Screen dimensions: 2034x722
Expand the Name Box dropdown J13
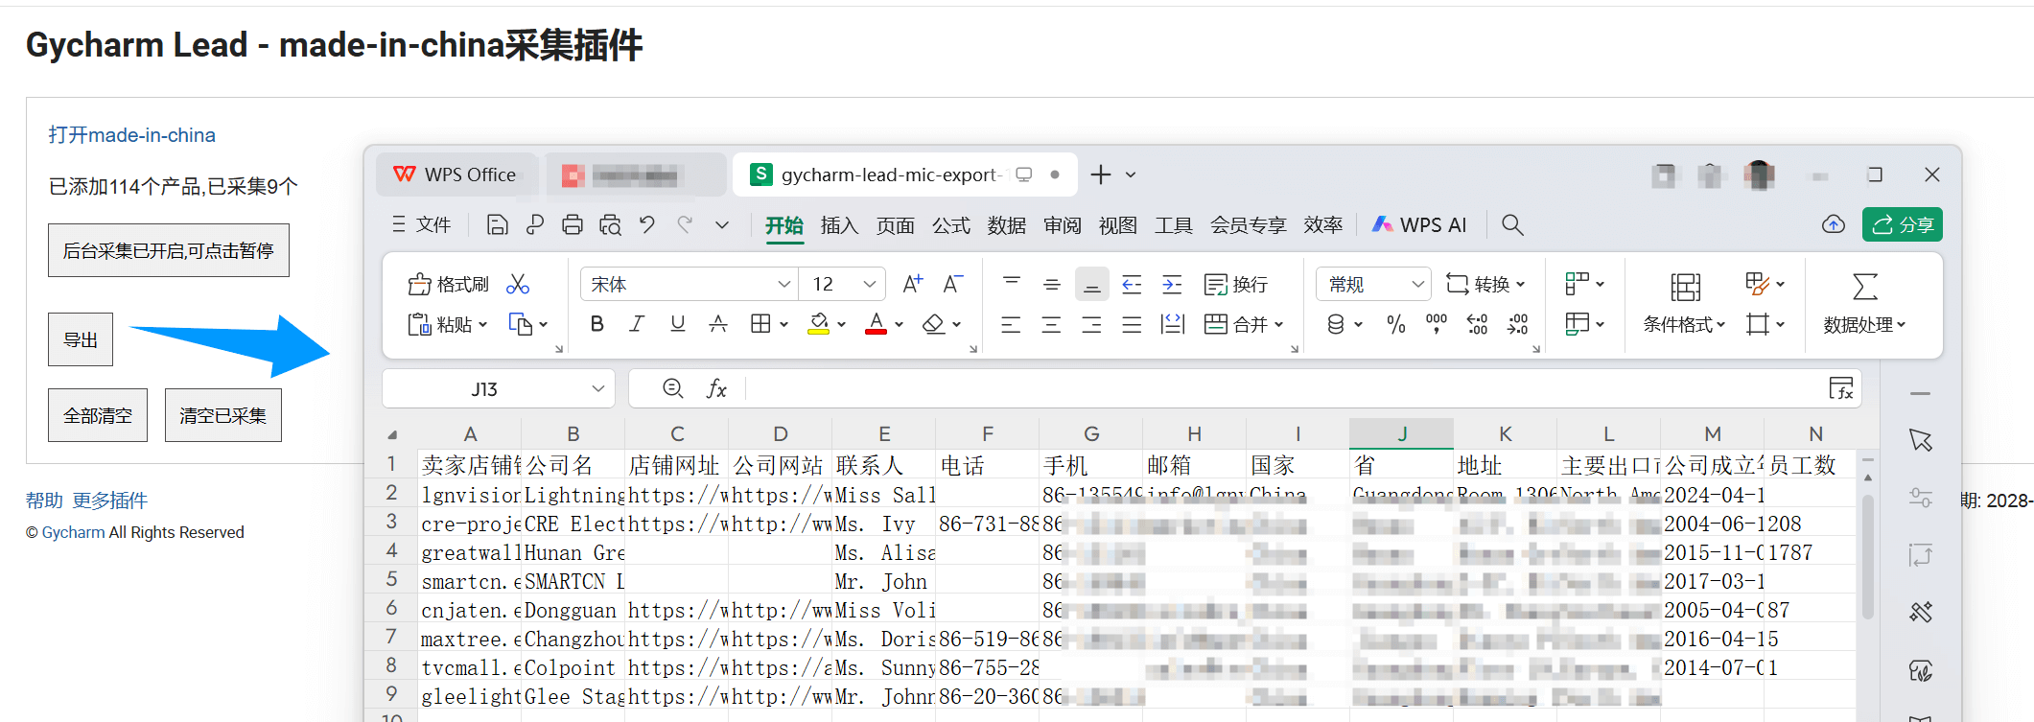(597, 388)
